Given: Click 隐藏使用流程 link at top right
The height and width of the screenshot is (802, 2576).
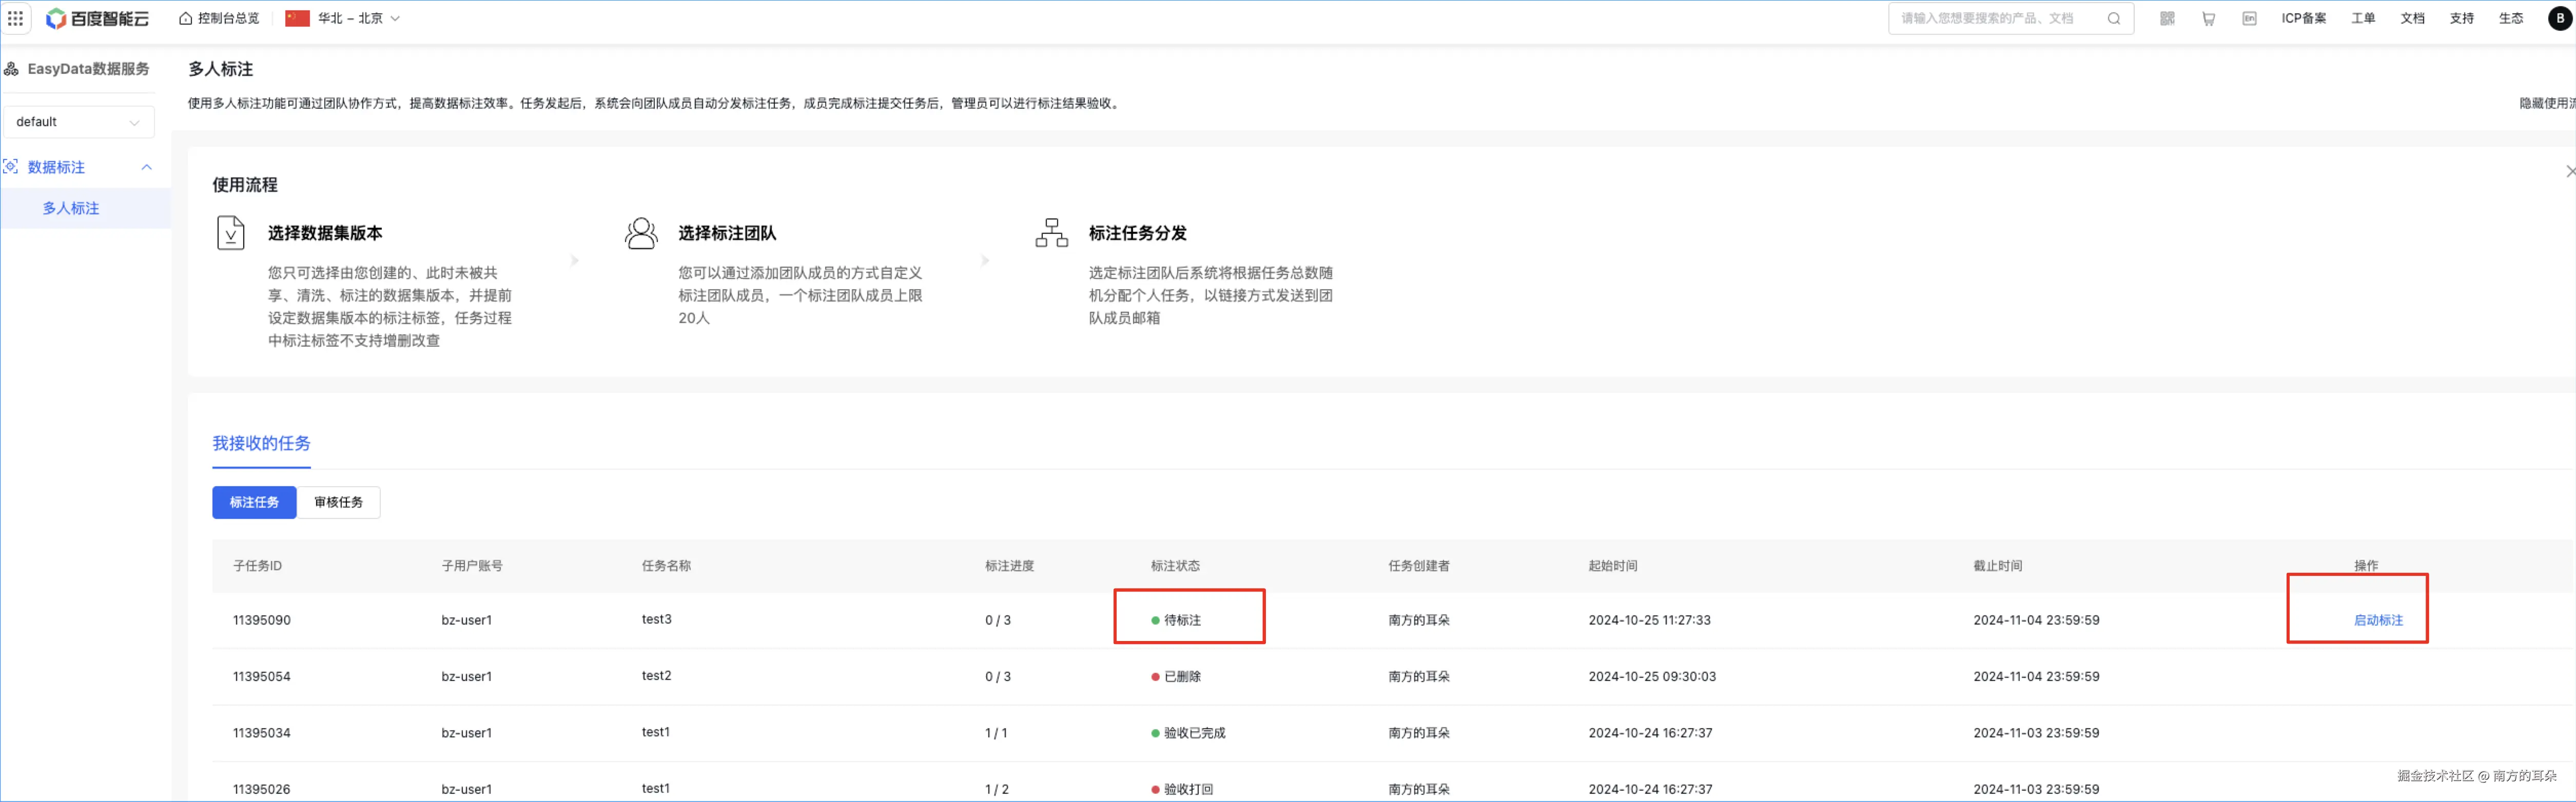Looking at the screenshot, I should [2546, 103].
